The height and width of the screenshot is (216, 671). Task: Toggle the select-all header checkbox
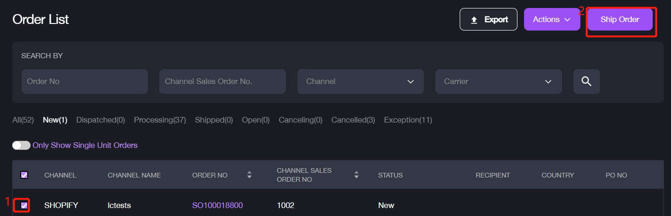point(24,175)
